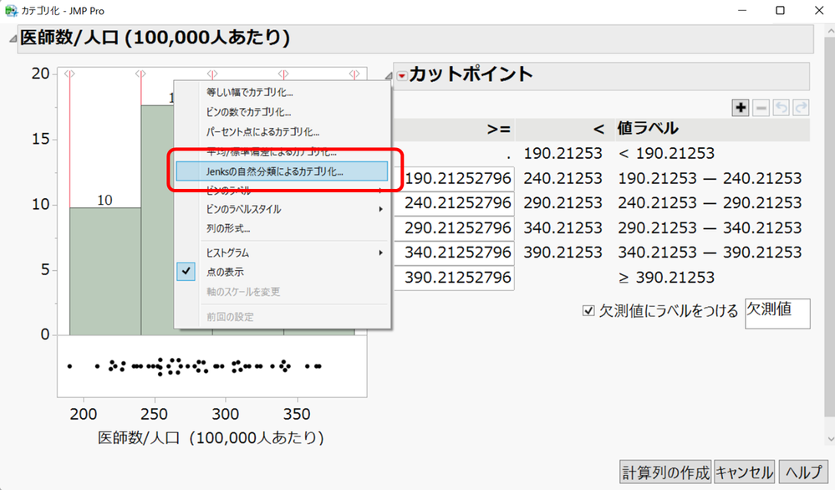Click the redo arrow in カットポイント panel

pyautogui.click(x=801, y=108)
